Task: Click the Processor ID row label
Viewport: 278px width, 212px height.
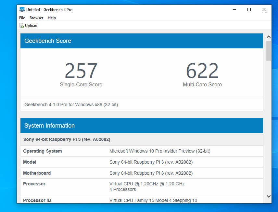Action: pos(37,200)
